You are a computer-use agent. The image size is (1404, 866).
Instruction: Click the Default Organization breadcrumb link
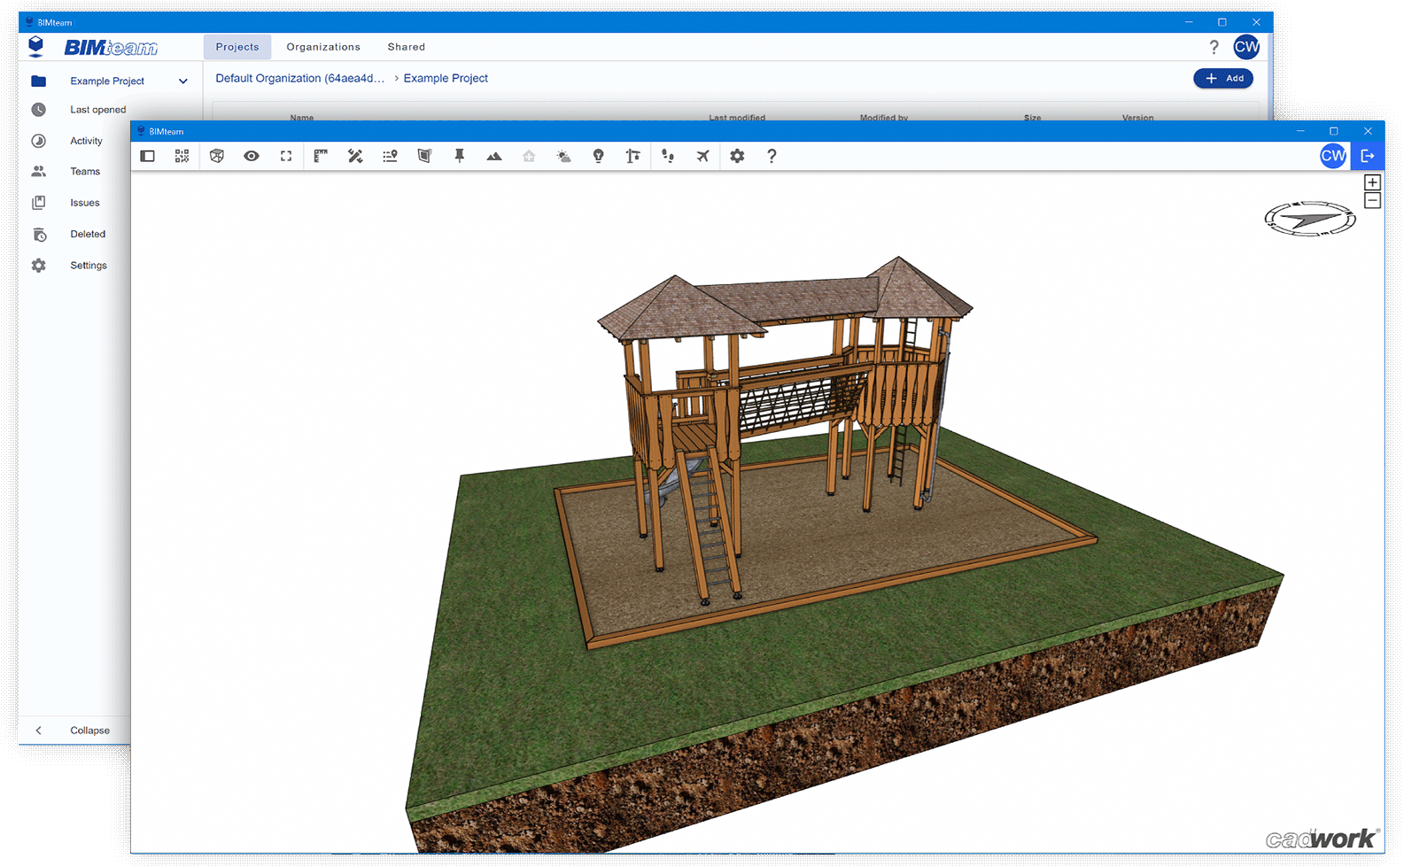click(300, 78)
